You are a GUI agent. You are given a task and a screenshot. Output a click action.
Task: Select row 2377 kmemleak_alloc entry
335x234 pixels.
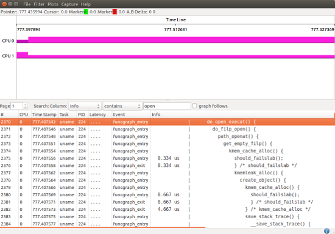(x=167, y=172)
